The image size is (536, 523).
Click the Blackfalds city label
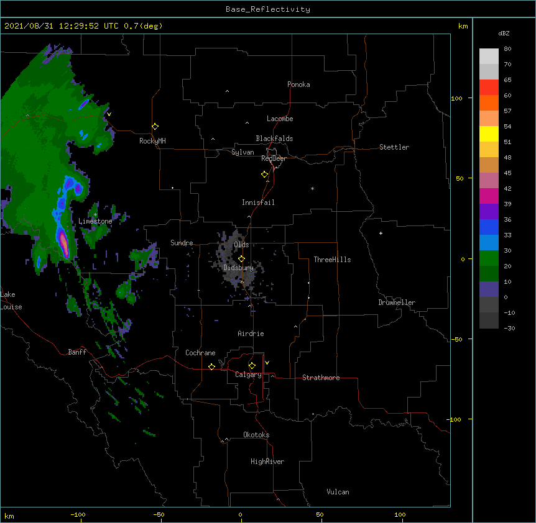pos(274,139)
